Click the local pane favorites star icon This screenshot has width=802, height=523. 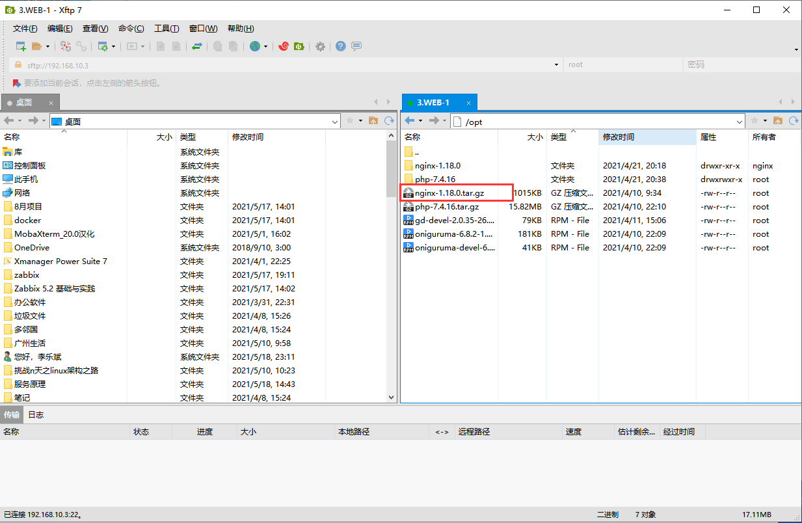pos(350,121)
